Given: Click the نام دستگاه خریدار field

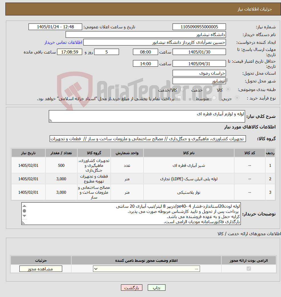Looking at the screenshot, I should coord(145,35).
